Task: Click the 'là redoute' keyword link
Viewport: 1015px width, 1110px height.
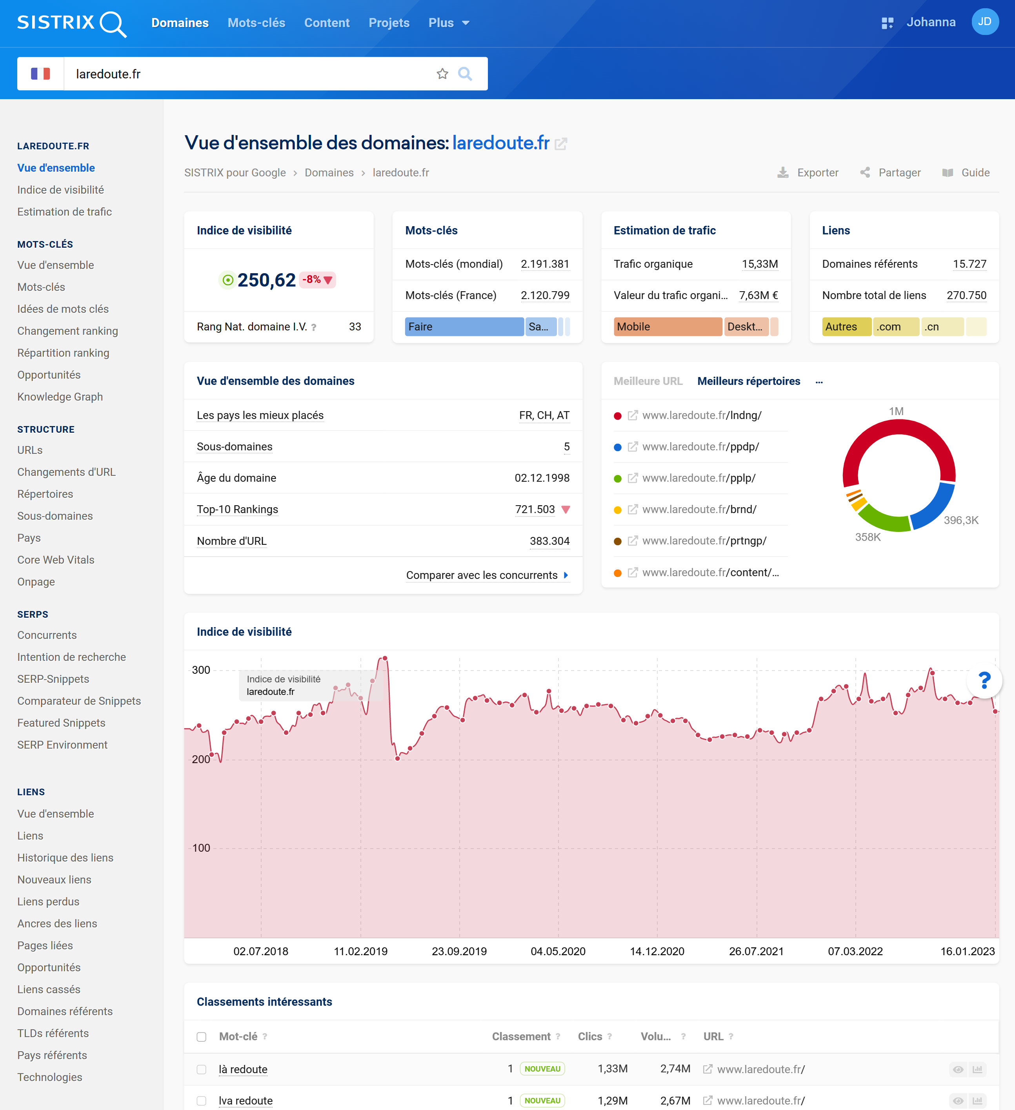Action: 243,1069
